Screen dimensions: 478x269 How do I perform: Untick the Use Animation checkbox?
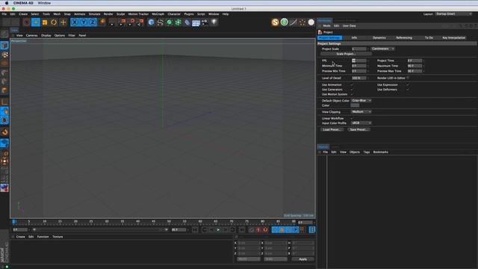click(x=352, y=84)
